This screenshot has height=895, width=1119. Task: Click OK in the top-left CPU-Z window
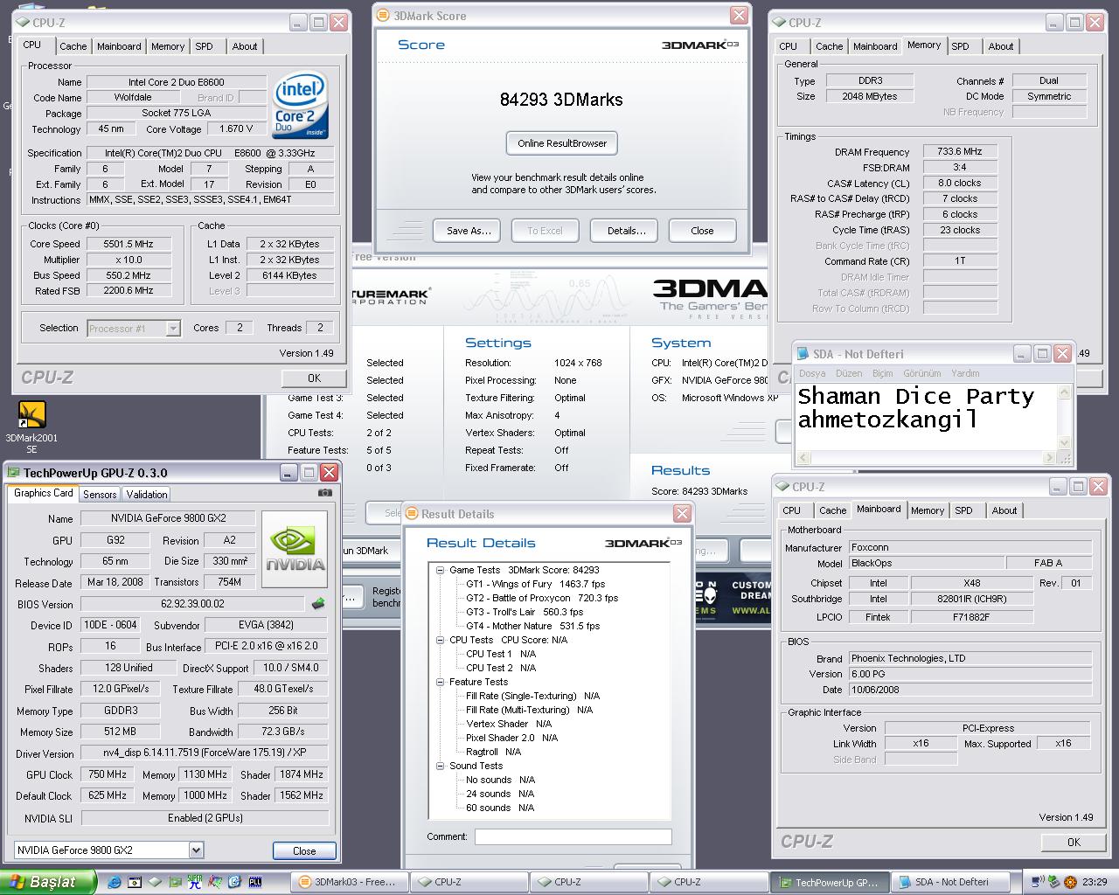[314, 378]
